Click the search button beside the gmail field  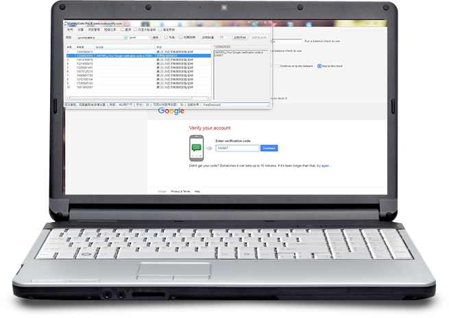156,38
